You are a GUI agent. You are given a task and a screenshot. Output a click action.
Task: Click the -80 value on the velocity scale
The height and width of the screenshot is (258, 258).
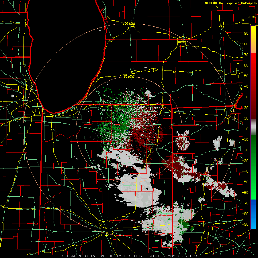245,214
